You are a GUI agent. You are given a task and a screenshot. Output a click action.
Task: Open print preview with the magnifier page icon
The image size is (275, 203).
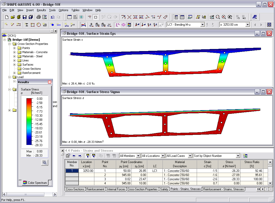[x=45, y=17]
